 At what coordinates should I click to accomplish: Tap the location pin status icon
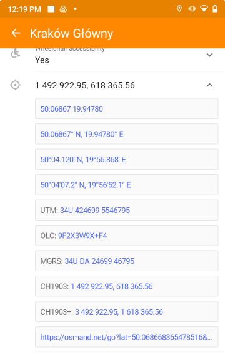[x=179, y=9]
